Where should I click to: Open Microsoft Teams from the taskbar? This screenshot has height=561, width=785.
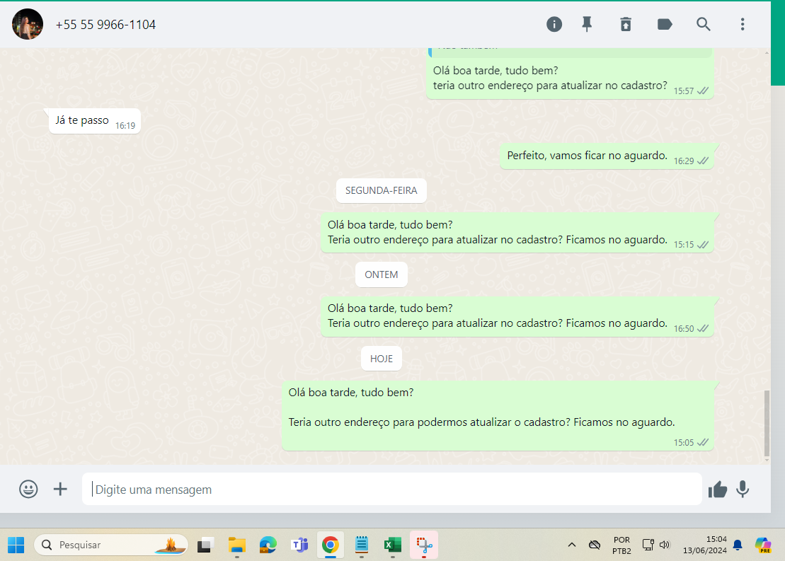pyautogui.click(x=299, y=545)
